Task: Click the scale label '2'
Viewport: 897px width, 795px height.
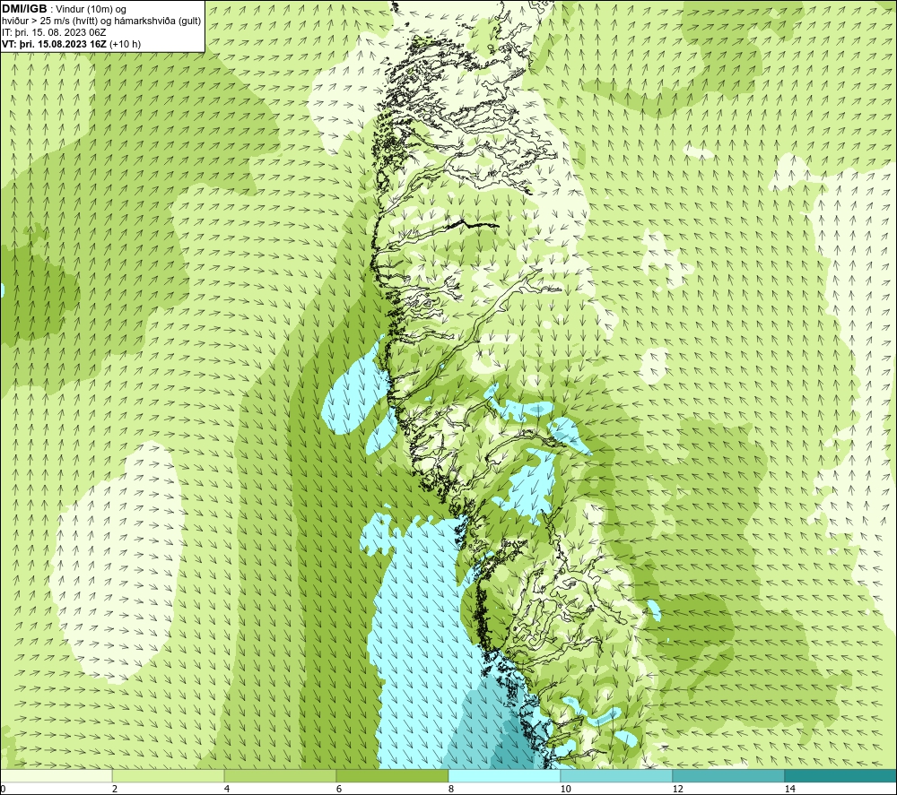Action: pos(115,789)
